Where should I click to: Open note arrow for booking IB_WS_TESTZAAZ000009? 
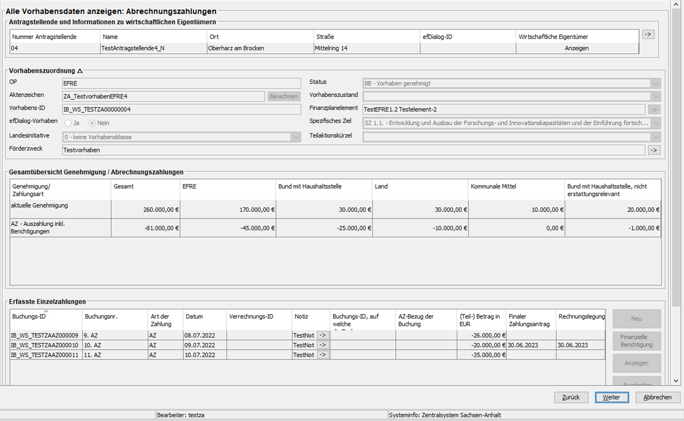[x=323, y=336]
